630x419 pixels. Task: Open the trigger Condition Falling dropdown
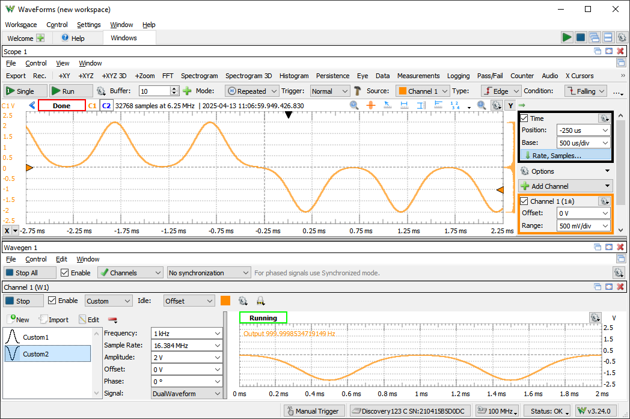click(586, 91)
